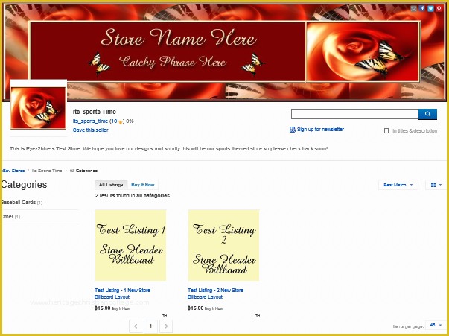Click the newsletter sign-up icon
Image resolution: width=449 pixels, height=336 pixels.
click(293, 130)
